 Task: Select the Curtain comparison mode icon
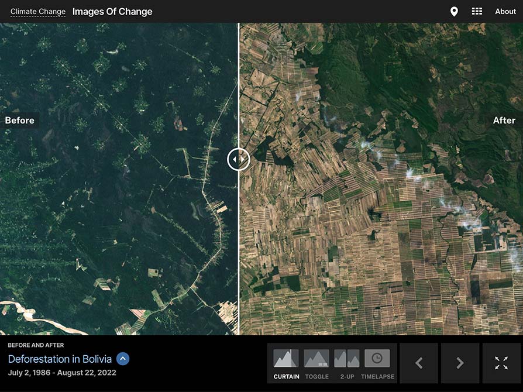click(284, 358)
